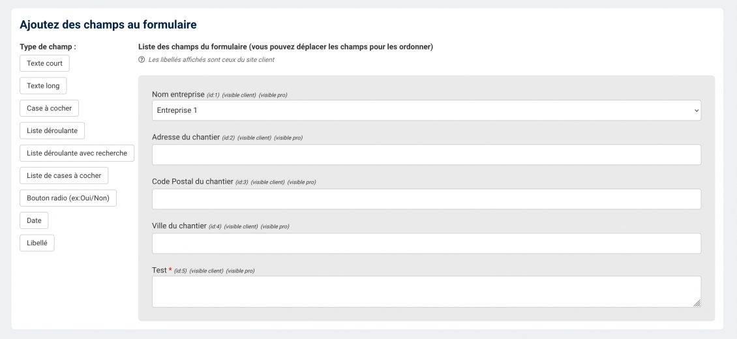
Task: Click the help question mark icon
Action: [142, 60]
